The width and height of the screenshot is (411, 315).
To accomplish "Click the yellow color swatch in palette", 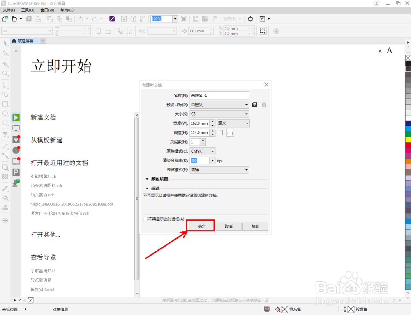I will coord(408,139).
